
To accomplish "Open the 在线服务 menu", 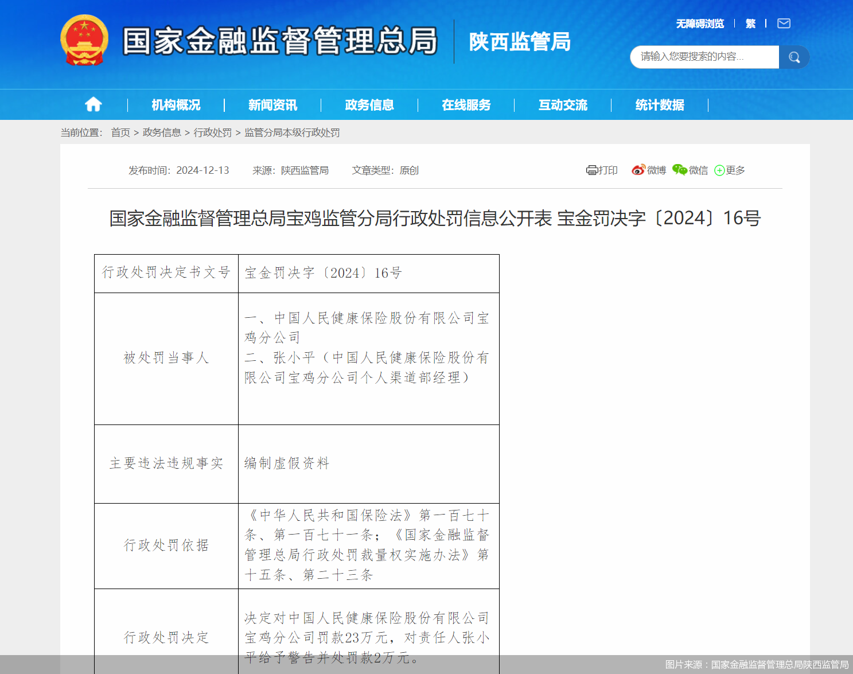I will tap(466, 105).
